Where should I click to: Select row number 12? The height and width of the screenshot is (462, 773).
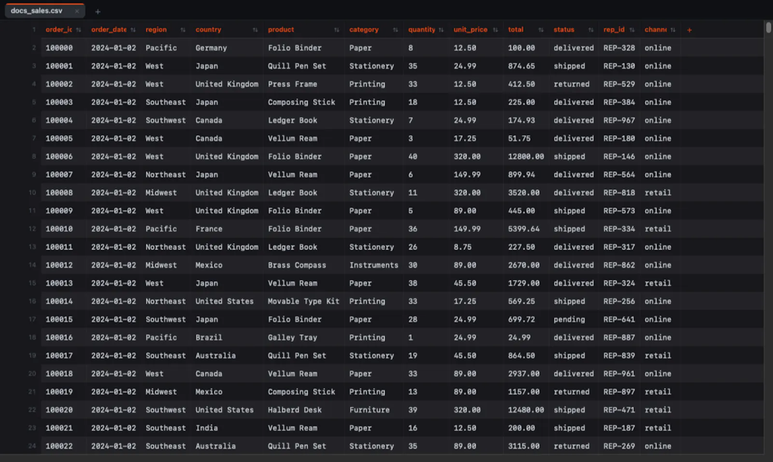(32, 229)
